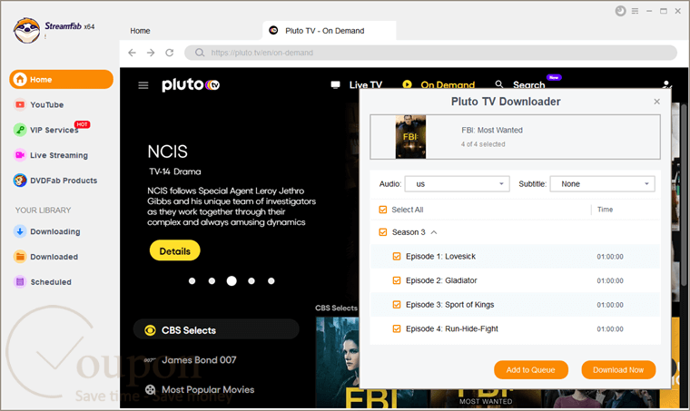The image size is (690, 411).
Task: Switch to the Home tab
Action: tap(140, 31)
